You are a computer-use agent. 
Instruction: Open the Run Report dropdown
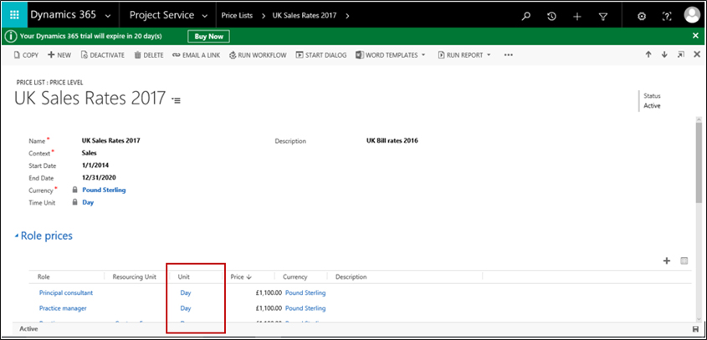pos(464,55)
